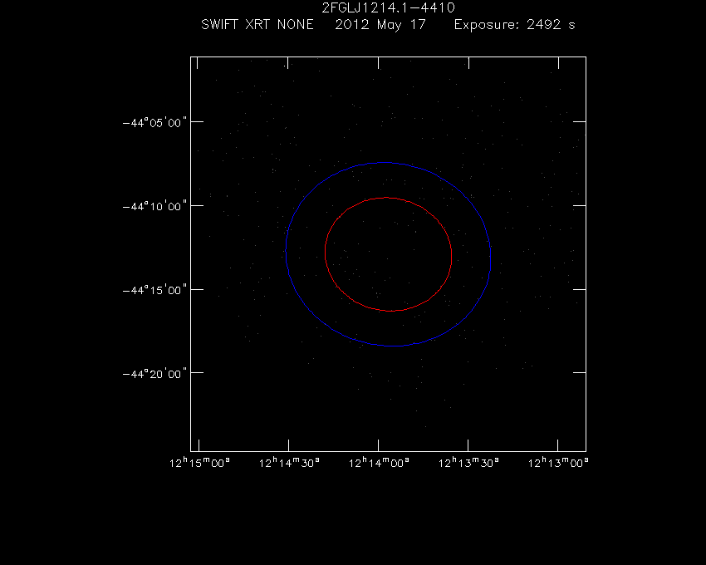Click the right ascension label 12h14m30s
This screenshot has height=565, width=706.
pos(289,463)
